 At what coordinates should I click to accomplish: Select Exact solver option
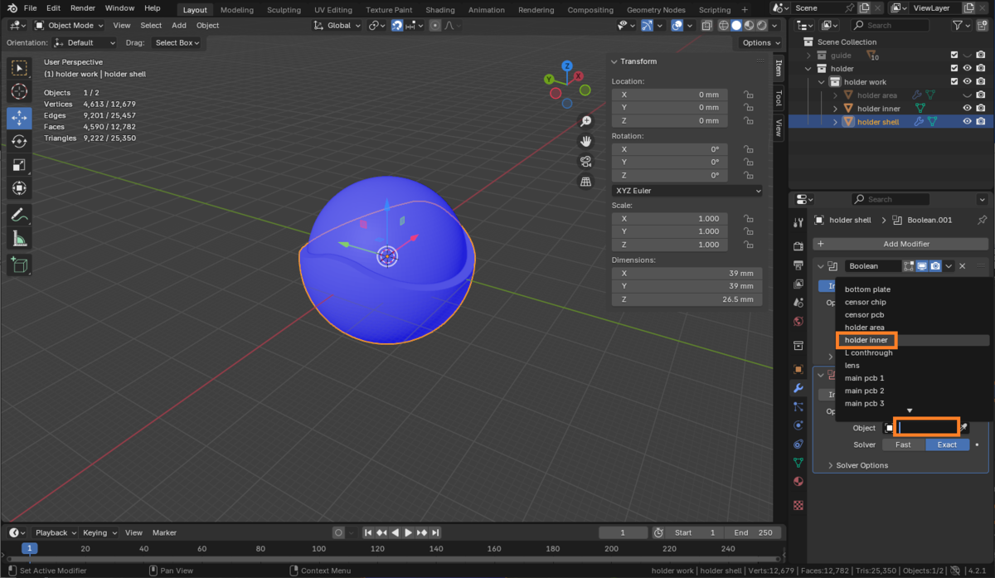[947, 444]
